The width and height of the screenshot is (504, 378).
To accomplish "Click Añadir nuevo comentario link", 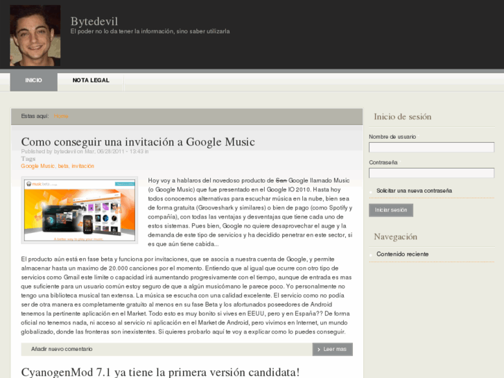I will [x=62, y=349].
